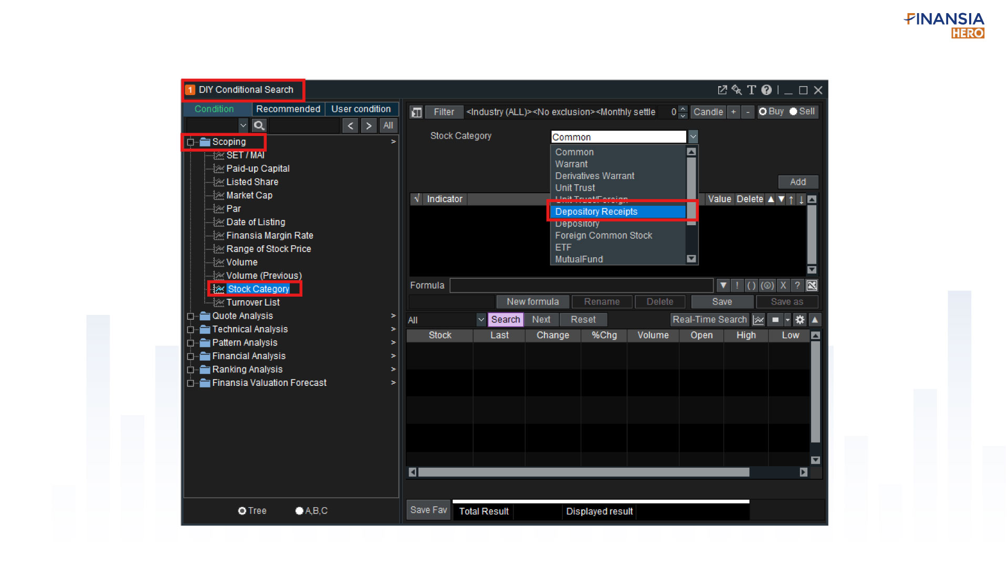The image size is (1008, 567).
Task: Select the Buy radio button
Action: coord(763,112)
